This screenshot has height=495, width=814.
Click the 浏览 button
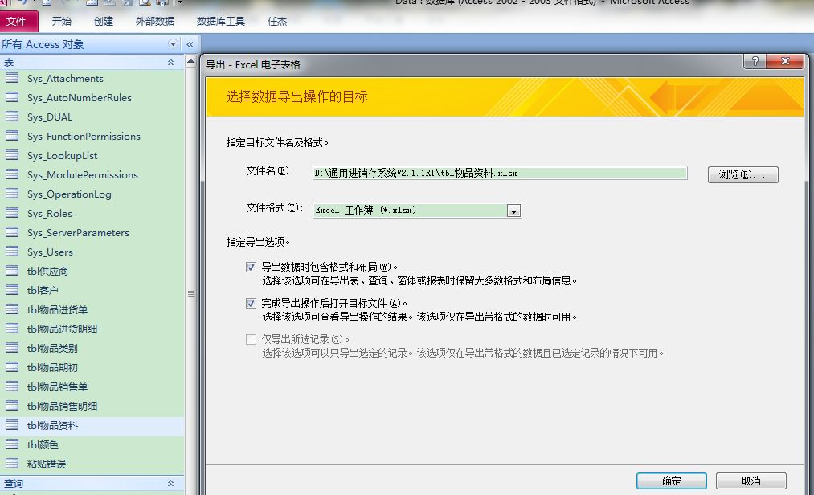coord(742,174)
